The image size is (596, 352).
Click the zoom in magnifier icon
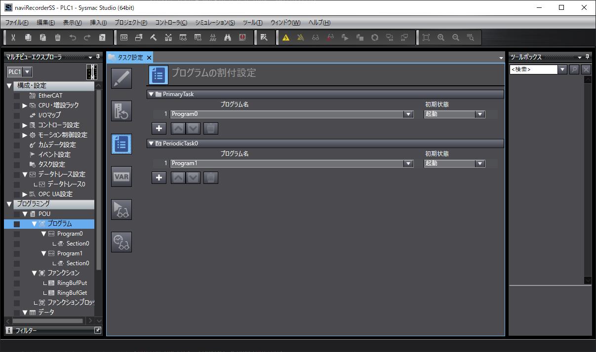(x=441, y=37)
